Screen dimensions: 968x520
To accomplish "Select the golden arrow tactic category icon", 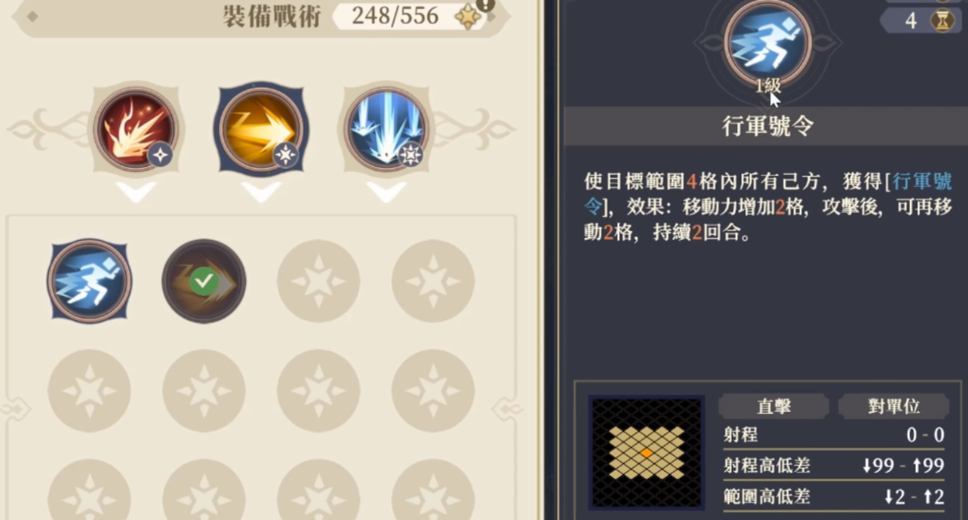I will point(260,129).
